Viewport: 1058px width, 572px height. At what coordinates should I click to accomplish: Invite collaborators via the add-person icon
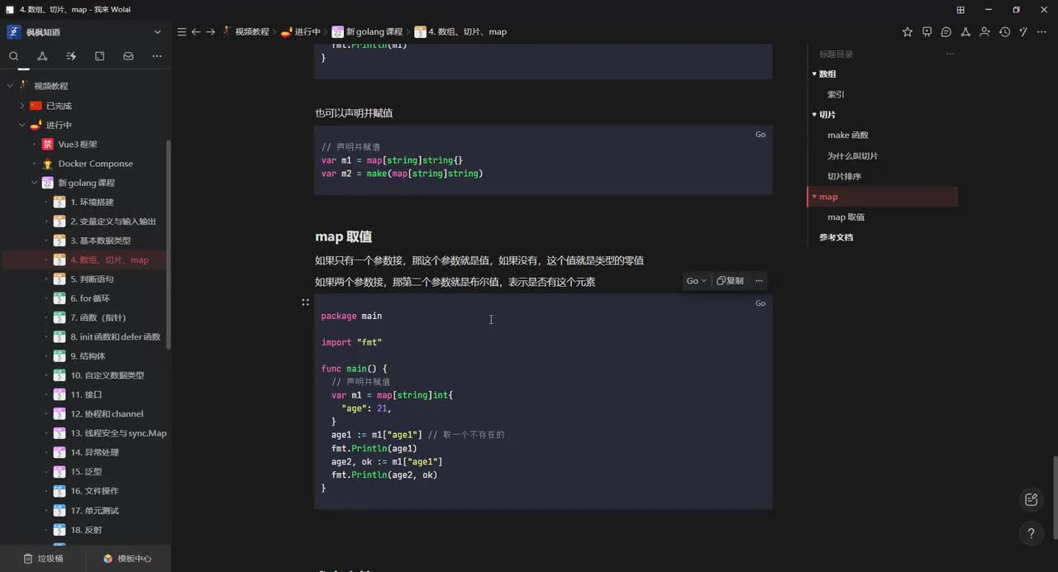click(x=984, y=31)
